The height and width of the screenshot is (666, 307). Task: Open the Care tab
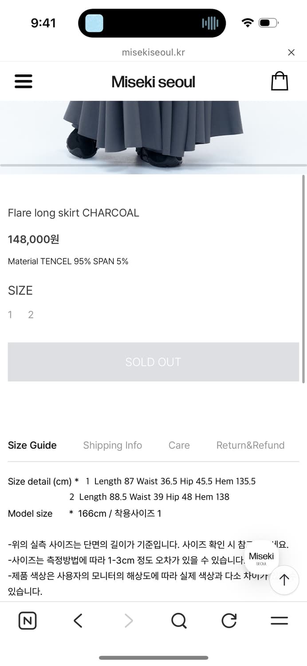click(179, 445)
